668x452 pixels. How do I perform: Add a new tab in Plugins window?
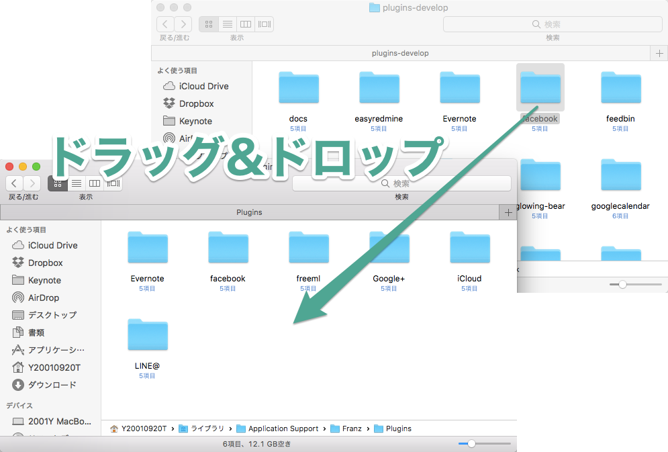(x=508, y=212)
